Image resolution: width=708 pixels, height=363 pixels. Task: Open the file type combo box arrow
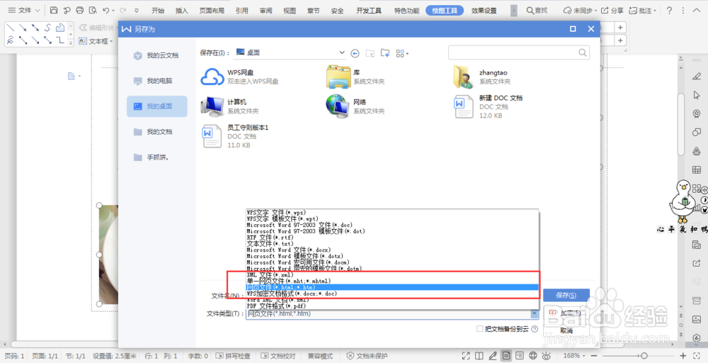(535, 314)
